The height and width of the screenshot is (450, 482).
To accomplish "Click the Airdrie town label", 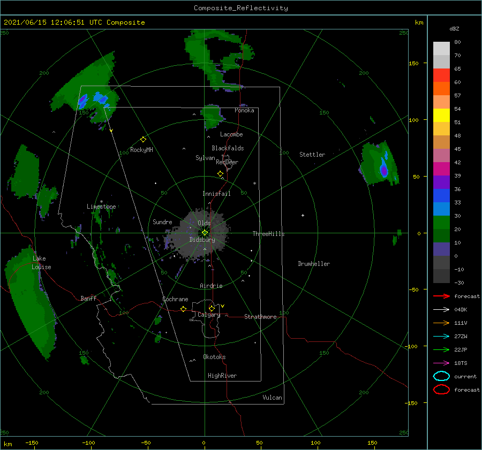I will tap(211, 286).
